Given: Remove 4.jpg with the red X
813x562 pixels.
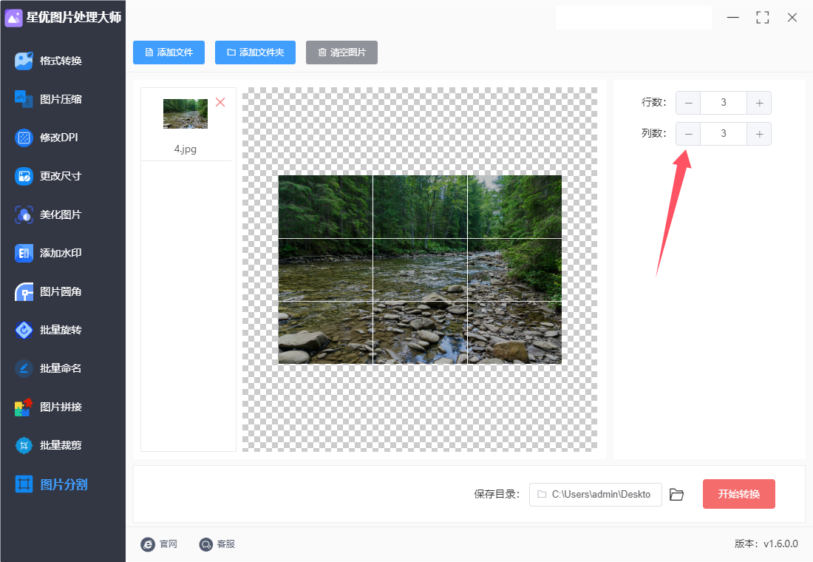Looking at the screenshot, I should (220, 102).
